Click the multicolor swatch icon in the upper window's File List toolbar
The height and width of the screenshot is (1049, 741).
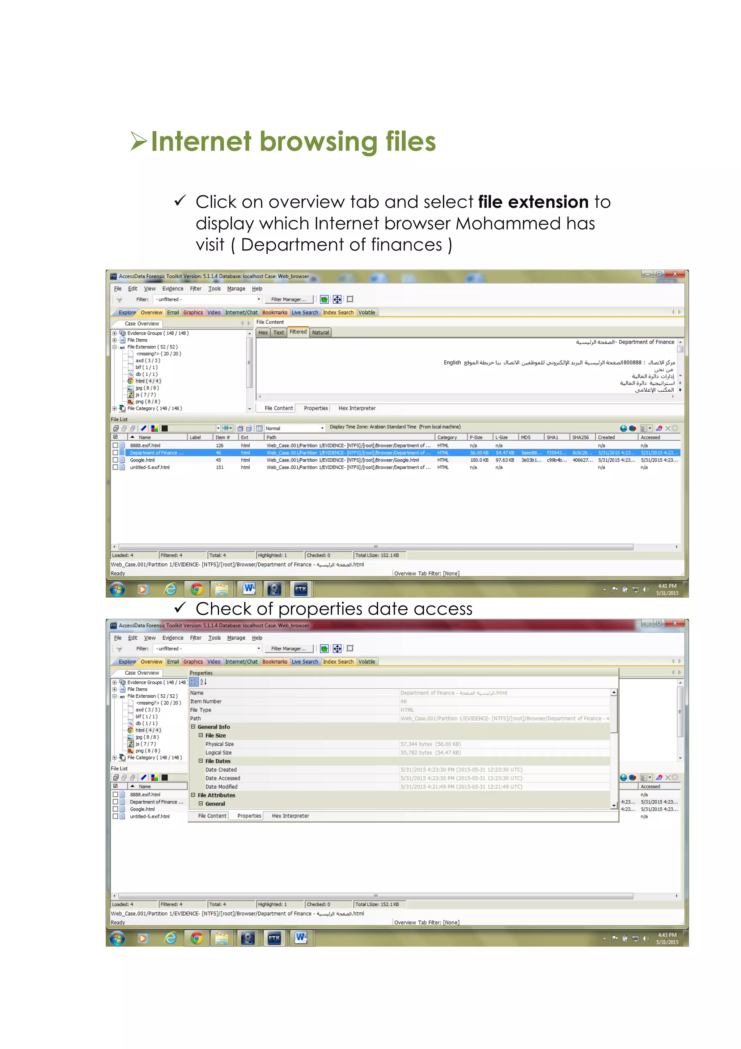154,428
